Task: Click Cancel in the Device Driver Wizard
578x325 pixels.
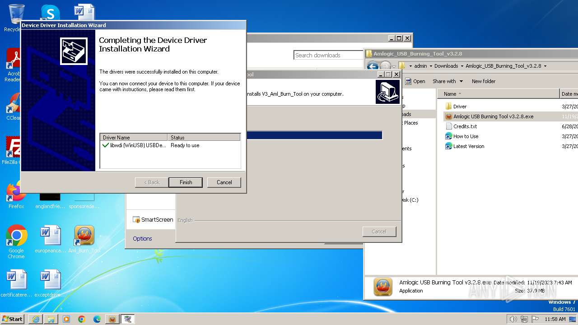Action: 224,182
